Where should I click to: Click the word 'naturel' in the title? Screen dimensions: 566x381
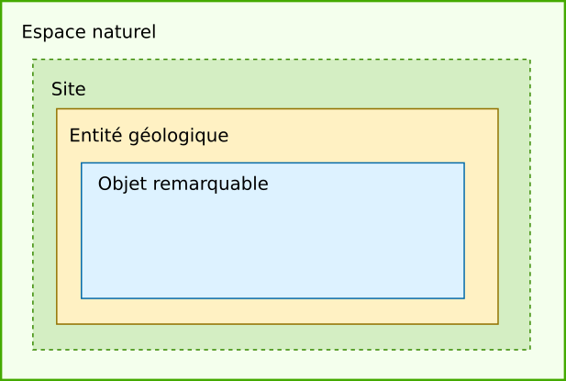tap(124, 32)
